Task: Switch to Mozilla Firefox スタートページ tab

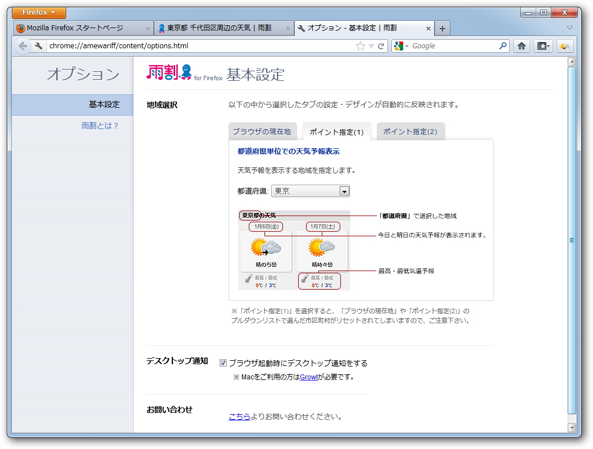Action: coord(83,28)
